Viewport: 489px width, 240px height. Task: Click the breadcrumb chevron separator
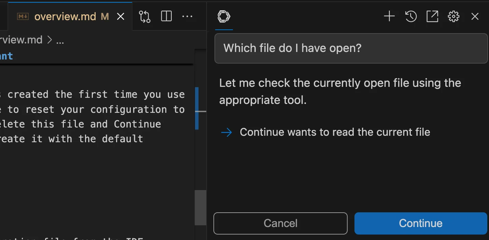(x=50, y=40)
